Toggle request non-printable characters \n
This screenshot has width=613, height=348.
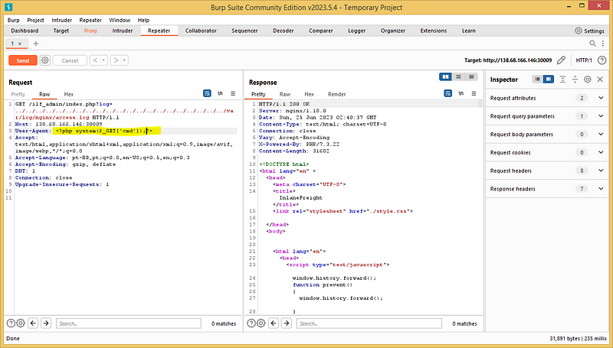(x=220, y=93)
